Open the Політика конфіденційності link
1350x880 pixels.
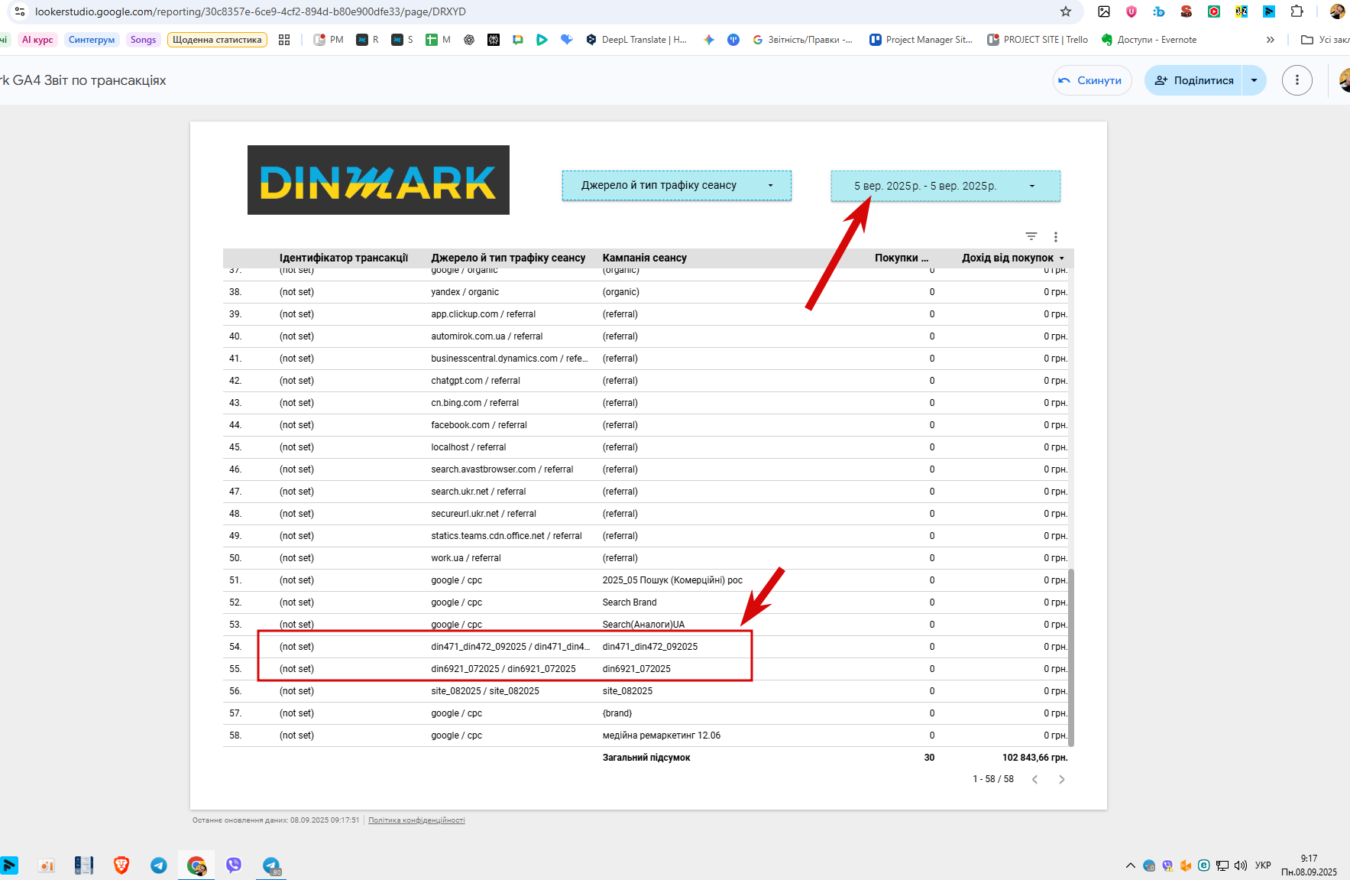(416, 820)
